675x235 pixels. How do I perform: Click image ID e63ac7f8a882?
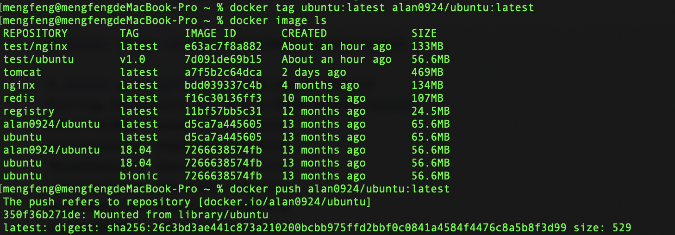(223, 46)
